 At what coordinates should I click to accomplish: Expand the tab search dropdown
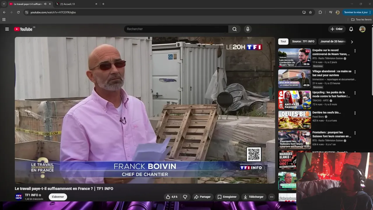click(3, 4)
